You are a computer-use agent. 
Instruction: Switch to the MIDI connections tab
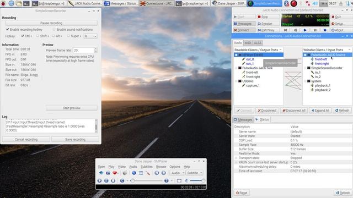[248, 43]
